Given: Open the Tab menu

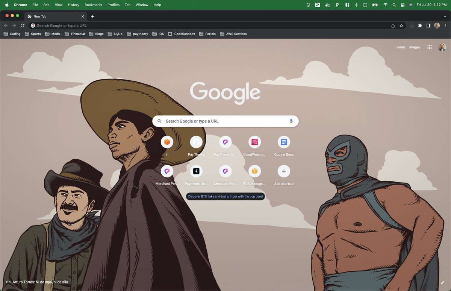Looking at the screenshot, I should (127, 5).
